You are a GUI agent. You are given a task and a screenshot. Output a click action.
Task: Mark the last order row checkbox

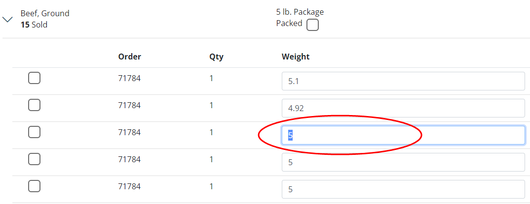(x=34, y=186)
